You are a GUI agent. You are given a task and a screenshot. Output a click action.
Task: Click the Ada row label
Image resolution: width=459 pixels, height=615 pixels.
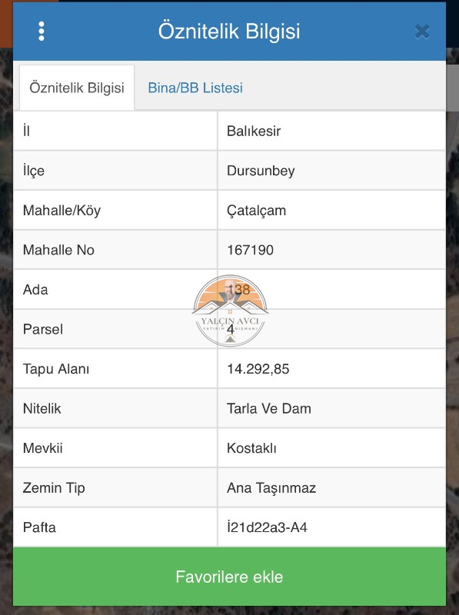[35, 290]
